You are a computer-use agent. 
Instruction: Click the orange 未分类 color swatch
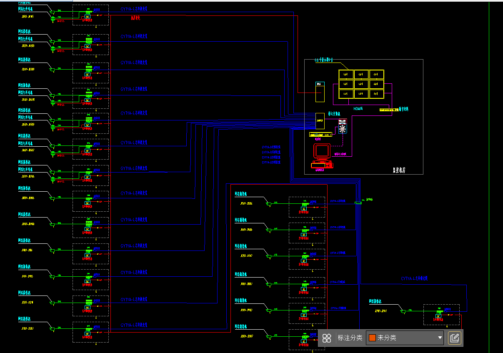(x=372, y=338)
